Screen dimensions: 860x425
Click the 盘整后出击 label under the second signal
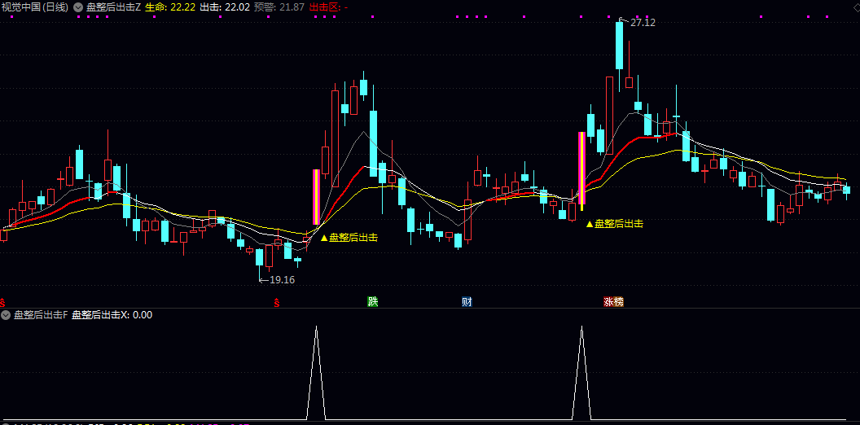[619, 224]
